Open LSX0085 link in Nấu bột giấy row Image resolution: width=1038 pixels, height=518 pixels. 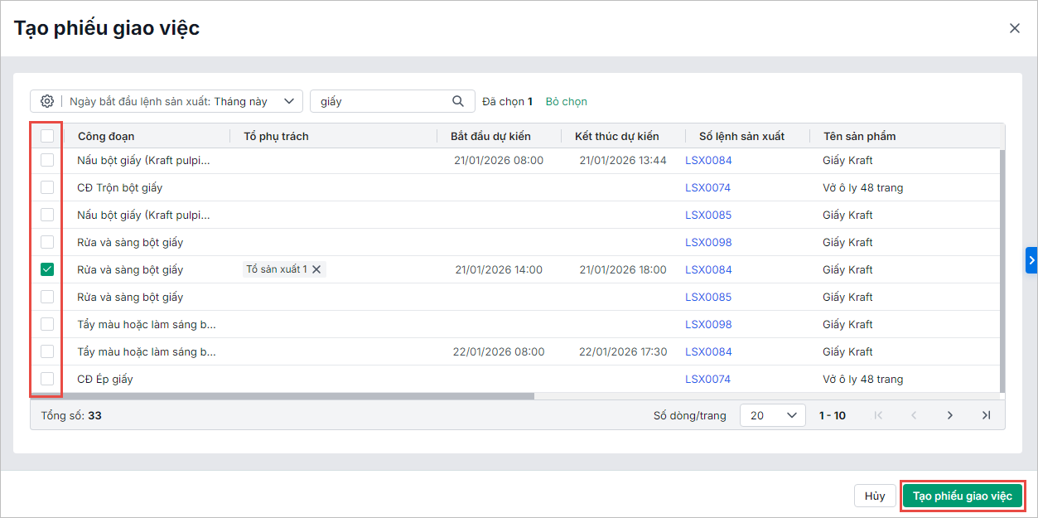pos(708,215)
